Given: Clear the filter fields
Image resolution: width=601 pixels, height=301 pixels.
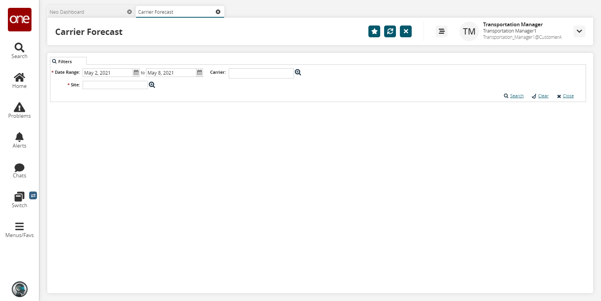Looking at the screenshot, I should pyautogui.click(x=543, y=96).
